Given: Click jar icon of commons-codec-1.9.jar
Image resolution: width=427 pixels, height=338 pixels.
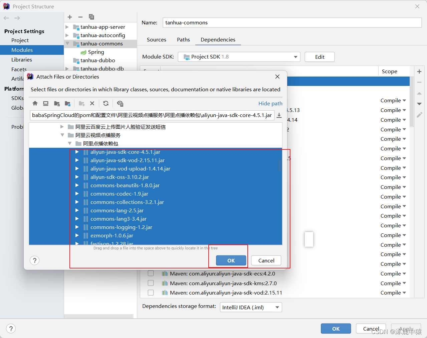Looking at the screenshot, I should (86, 194).
